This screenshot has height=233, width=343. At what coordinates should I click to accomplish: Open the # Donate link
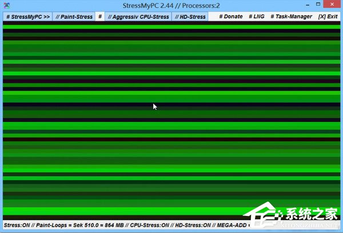231,17
